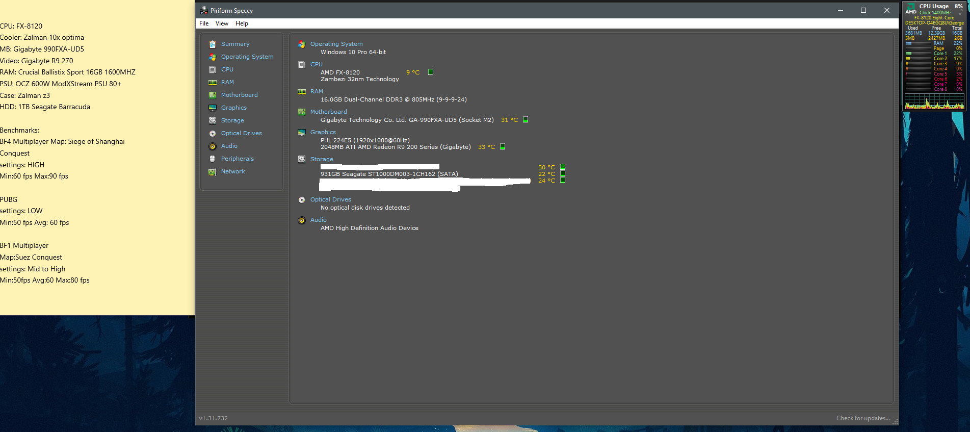This screenshot has width=970, height=432.
Task: Click "Video: Gigabyte R9 270" in the note
Action: click(x=36, y=61)
